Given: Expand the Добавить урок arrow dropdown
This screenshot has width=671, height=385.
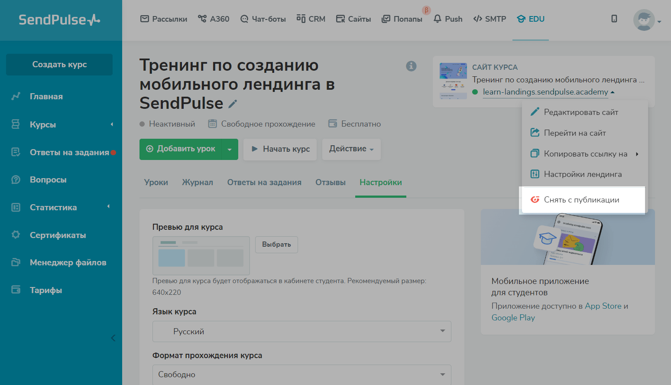Looking at the screenshot, I should tap(230, 150).
